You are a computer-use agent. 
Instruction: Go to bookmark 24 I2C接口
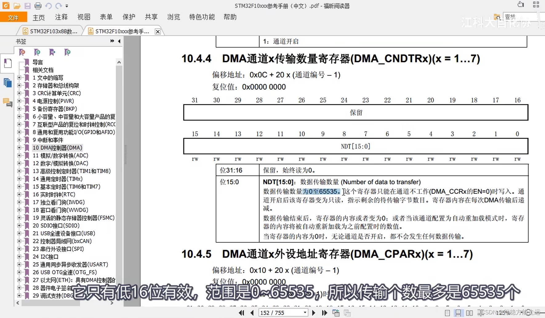pos(46,257)
